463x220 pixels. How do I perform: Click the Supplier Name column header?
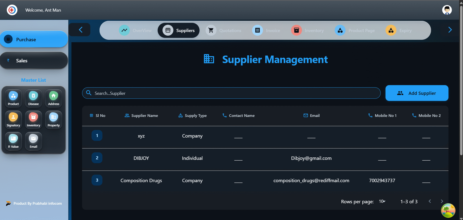tap(141, 115)
